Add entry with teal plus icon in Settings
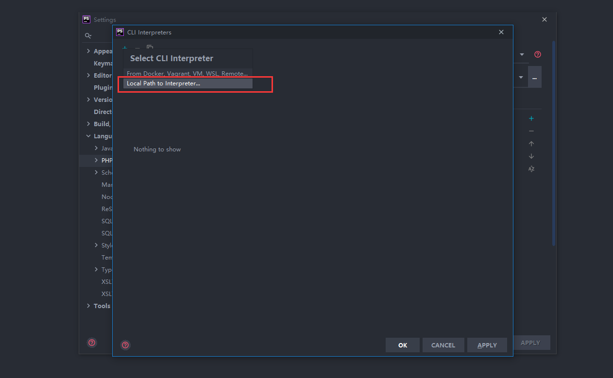This screenshot has width=613, height=378. coord(531,118)
